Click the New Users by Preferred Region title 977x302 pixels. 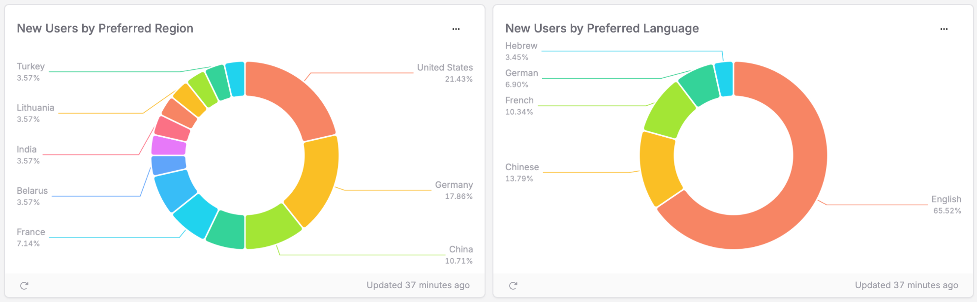pyautogui.click(x=105, y=29)
